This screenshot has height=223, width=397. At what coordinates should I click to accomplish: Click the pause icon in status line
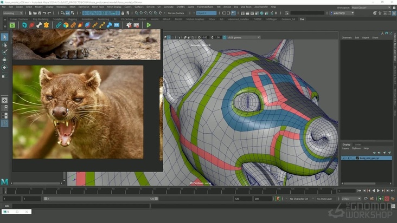(x=276, y=13)
